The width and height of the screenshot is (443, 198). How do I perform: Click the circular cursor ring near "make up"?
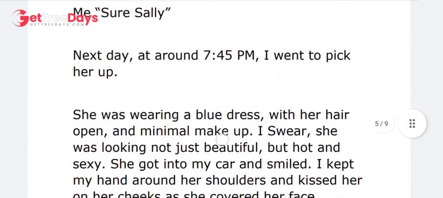pyautogui.click(x=222, y=139)
